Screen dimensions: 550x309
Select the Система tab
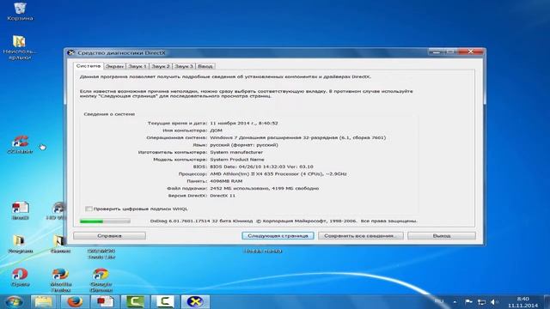tap(89, 66)
